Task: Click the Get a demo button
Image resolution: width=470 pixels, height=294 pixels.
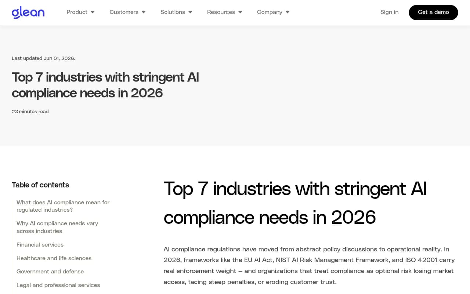Action: (433, 12)
